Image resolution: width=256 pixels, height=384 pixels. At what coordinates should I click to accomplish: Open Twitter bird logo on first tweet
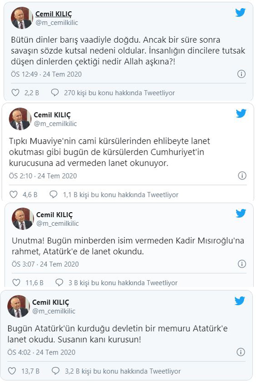point(240,12)
